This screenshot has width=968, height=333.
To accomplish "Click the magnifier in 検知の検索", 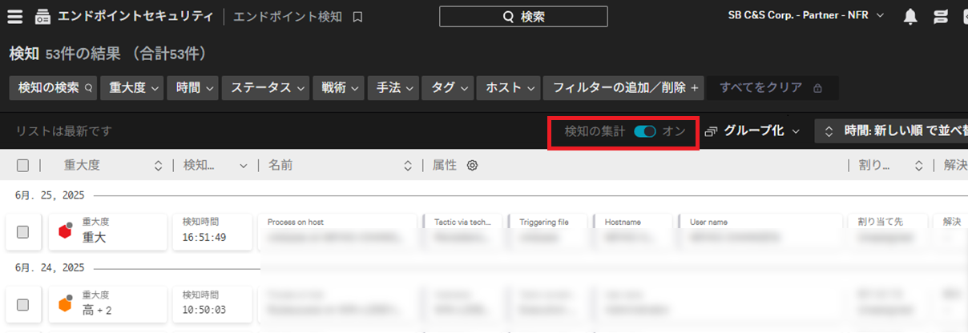I will pyautogui.click(x=88, y=88).
